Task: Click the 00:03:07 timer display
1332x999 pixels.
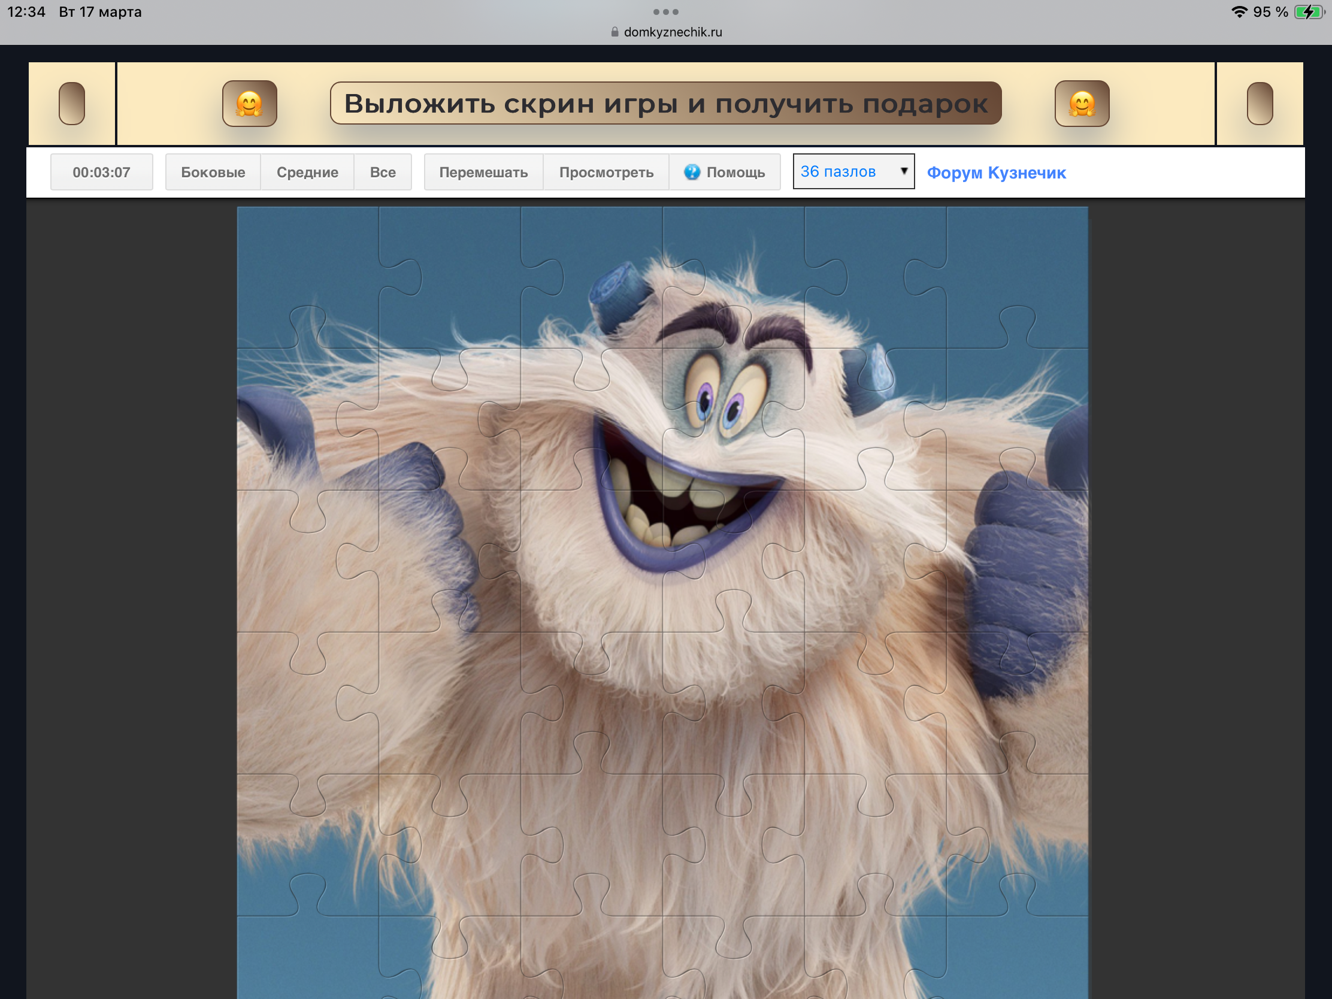Action: tap(101, 172)
